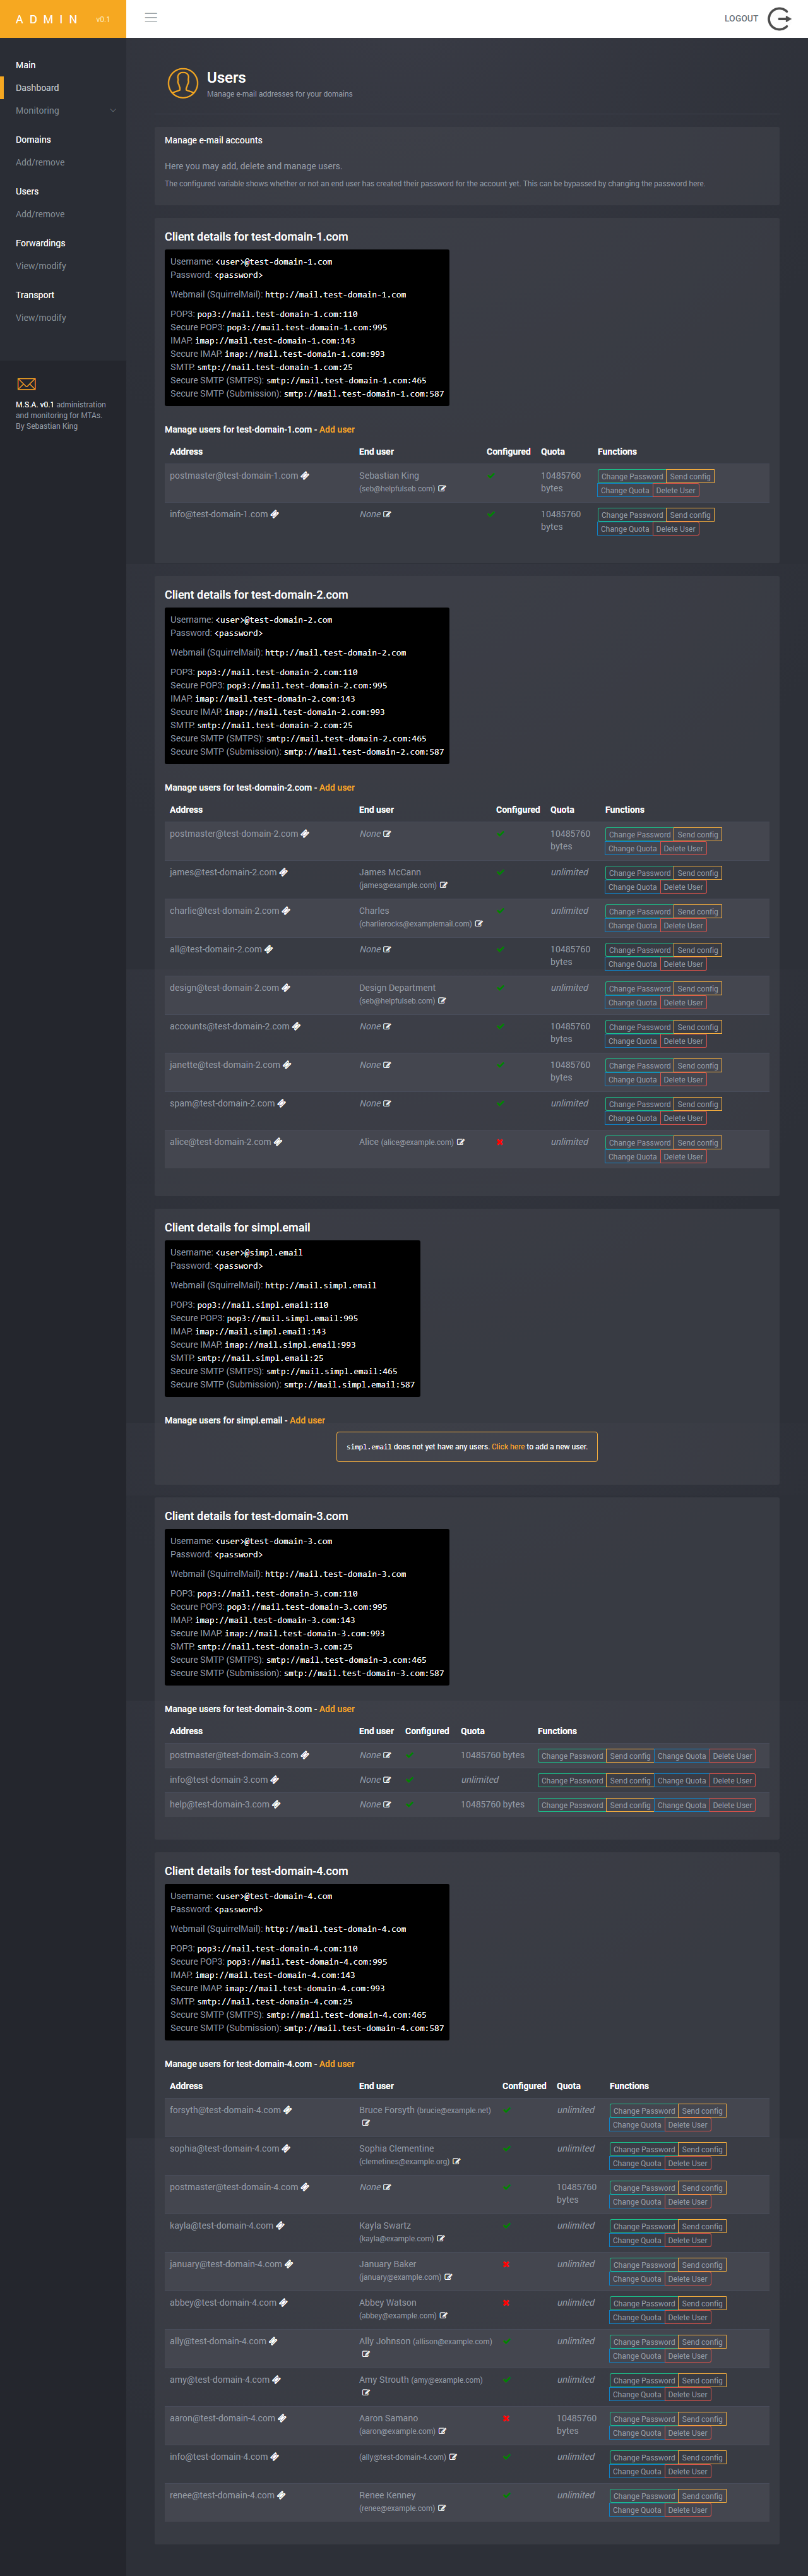Open View/modify under Forwardings
The height and width of the screenshot is (2576, 808).
coord(41,266)
